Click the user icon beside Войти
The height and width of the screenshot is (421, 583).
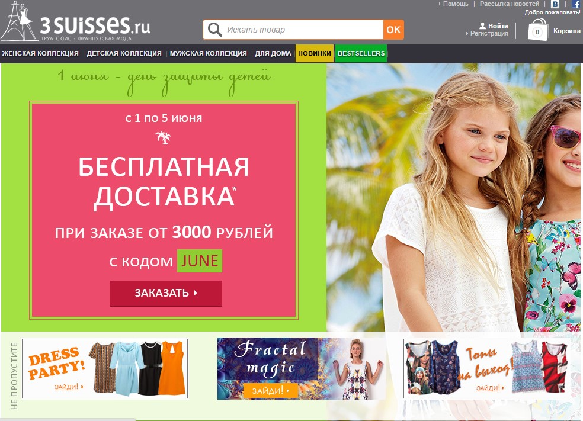point(483,25)
